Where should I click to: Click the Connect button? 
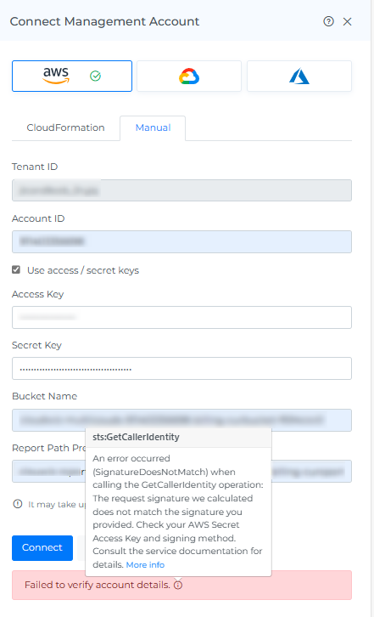coord(42,548)
